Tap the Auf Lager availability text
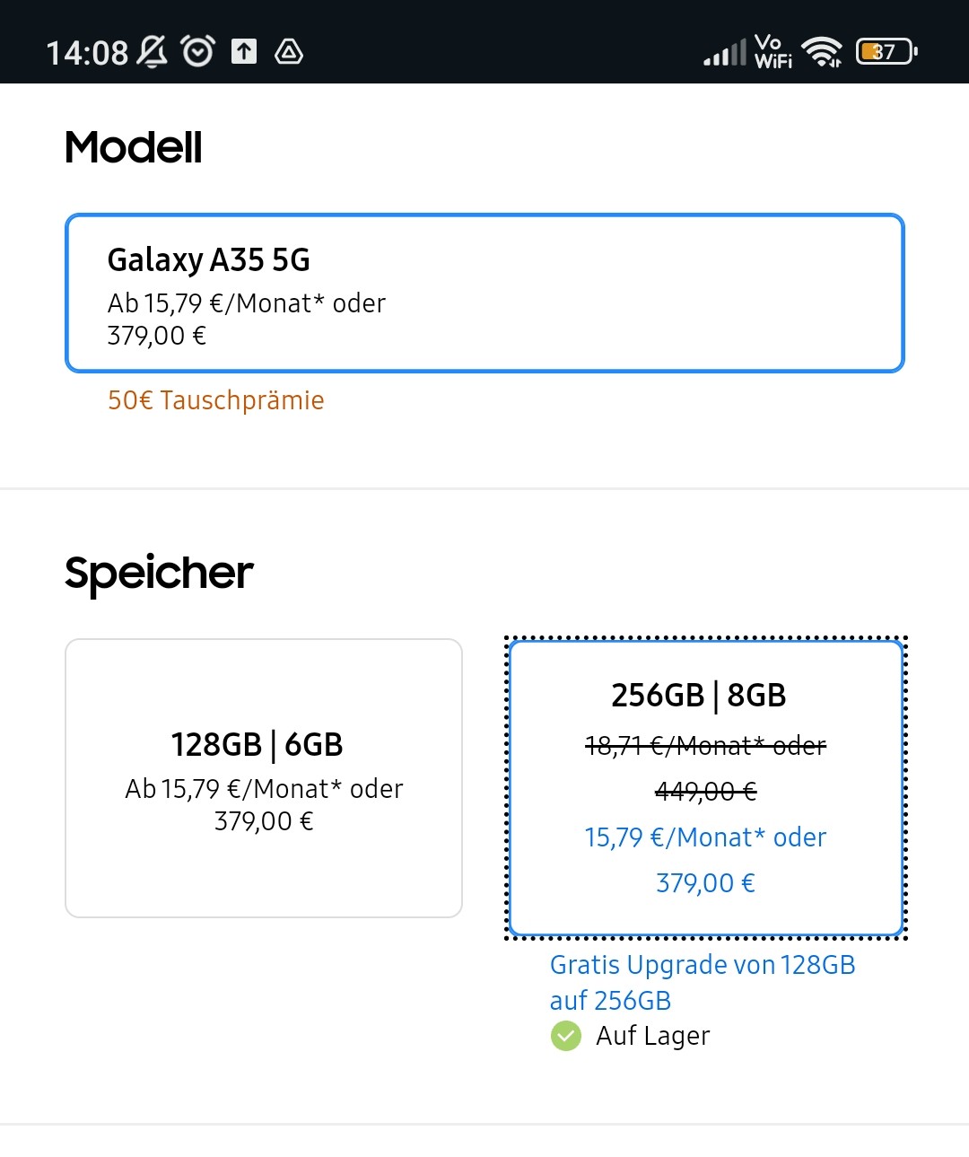The width and height of the screenshot is (969, 1157). click(652, 1036)
